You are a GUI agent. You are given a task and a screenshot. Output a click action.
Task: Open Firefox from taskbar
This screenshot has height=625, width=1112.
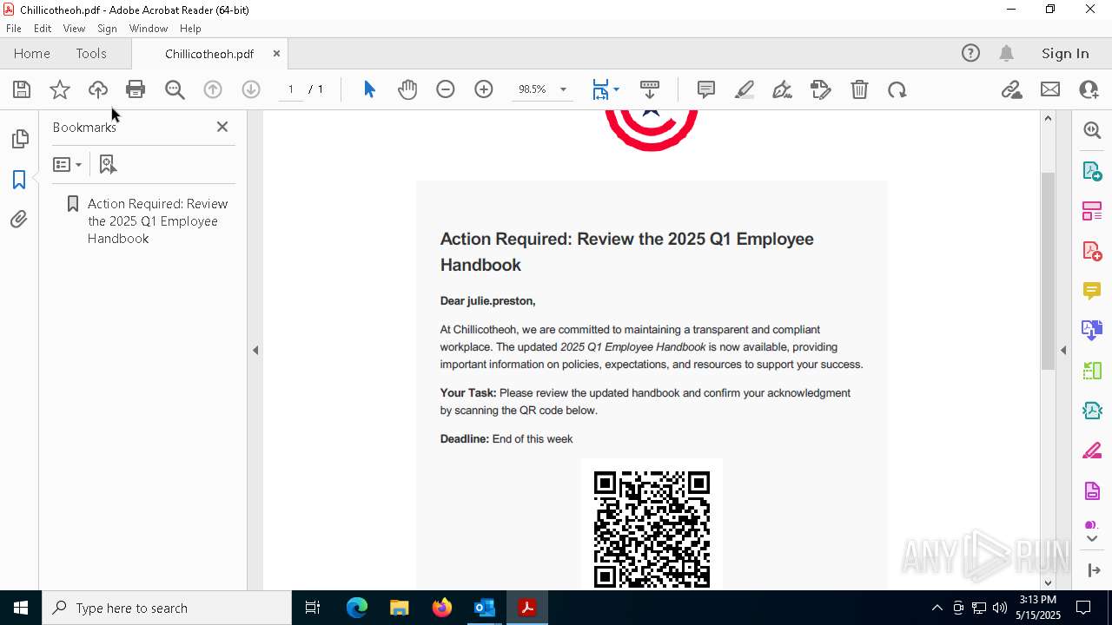(x=442, y=608)
